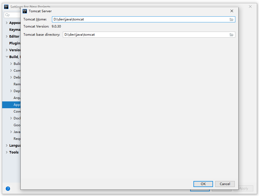
Task: Click the Tomcat Version value 9.0.30
Action: 56,26
